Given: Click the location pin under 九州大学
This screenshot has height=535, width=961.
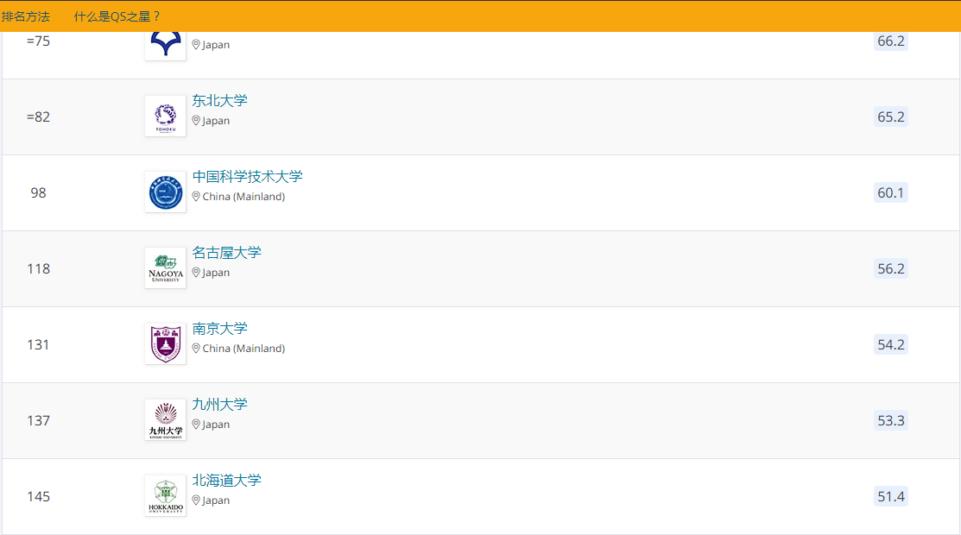Looking at the screenshot, I should tap(196, 425).
